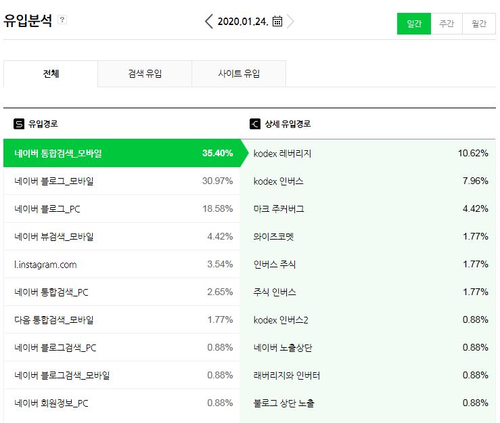Viewport: 500px width, 423px height.
Task: Click keyword 주식 인버스
Action: click(x=275, y=292)
